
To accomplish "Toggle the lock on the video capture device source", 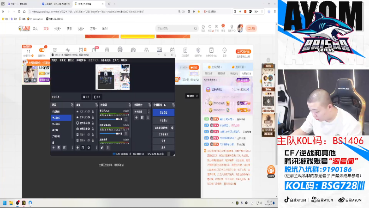I will point(93,129).
